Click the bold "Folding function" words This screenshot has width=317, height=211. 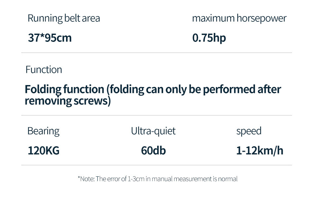click(64, 89)
